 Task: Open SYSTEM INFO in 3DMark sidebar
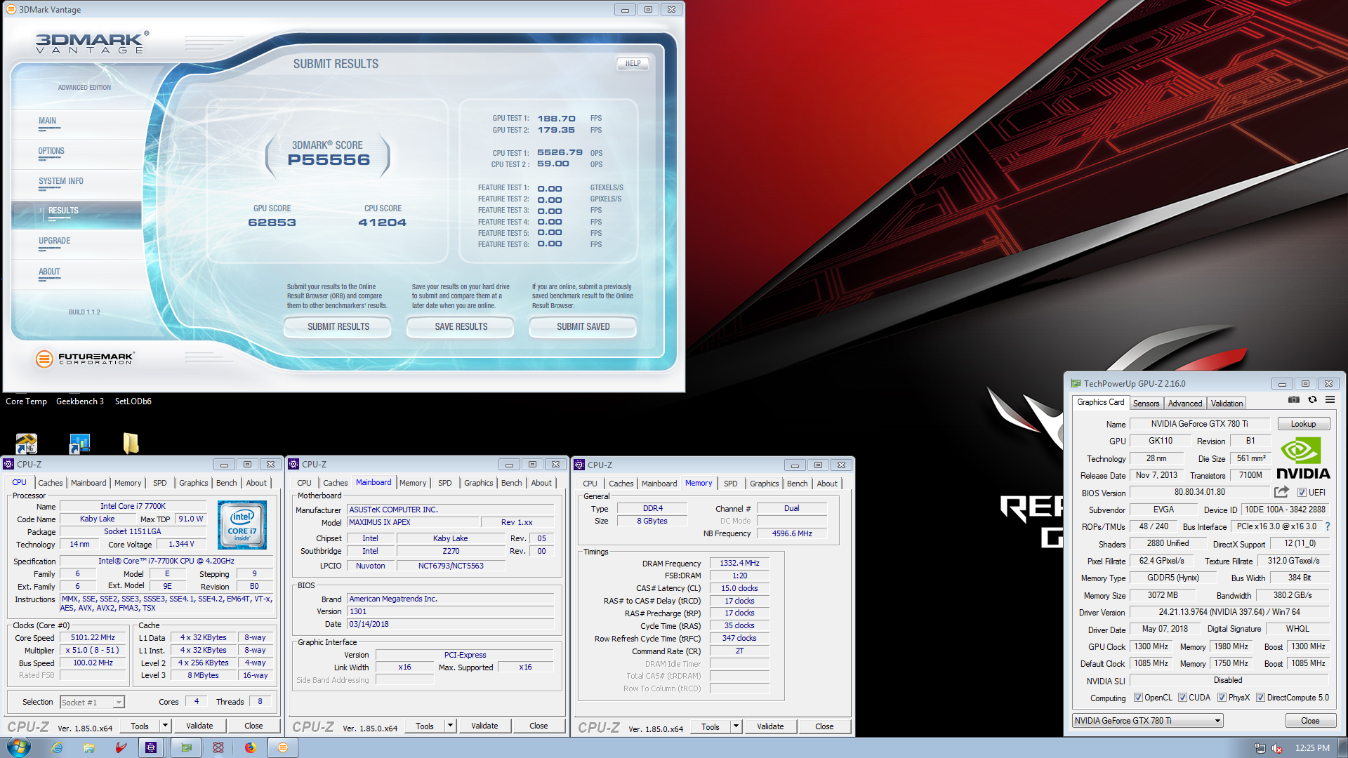coord(61,181)
